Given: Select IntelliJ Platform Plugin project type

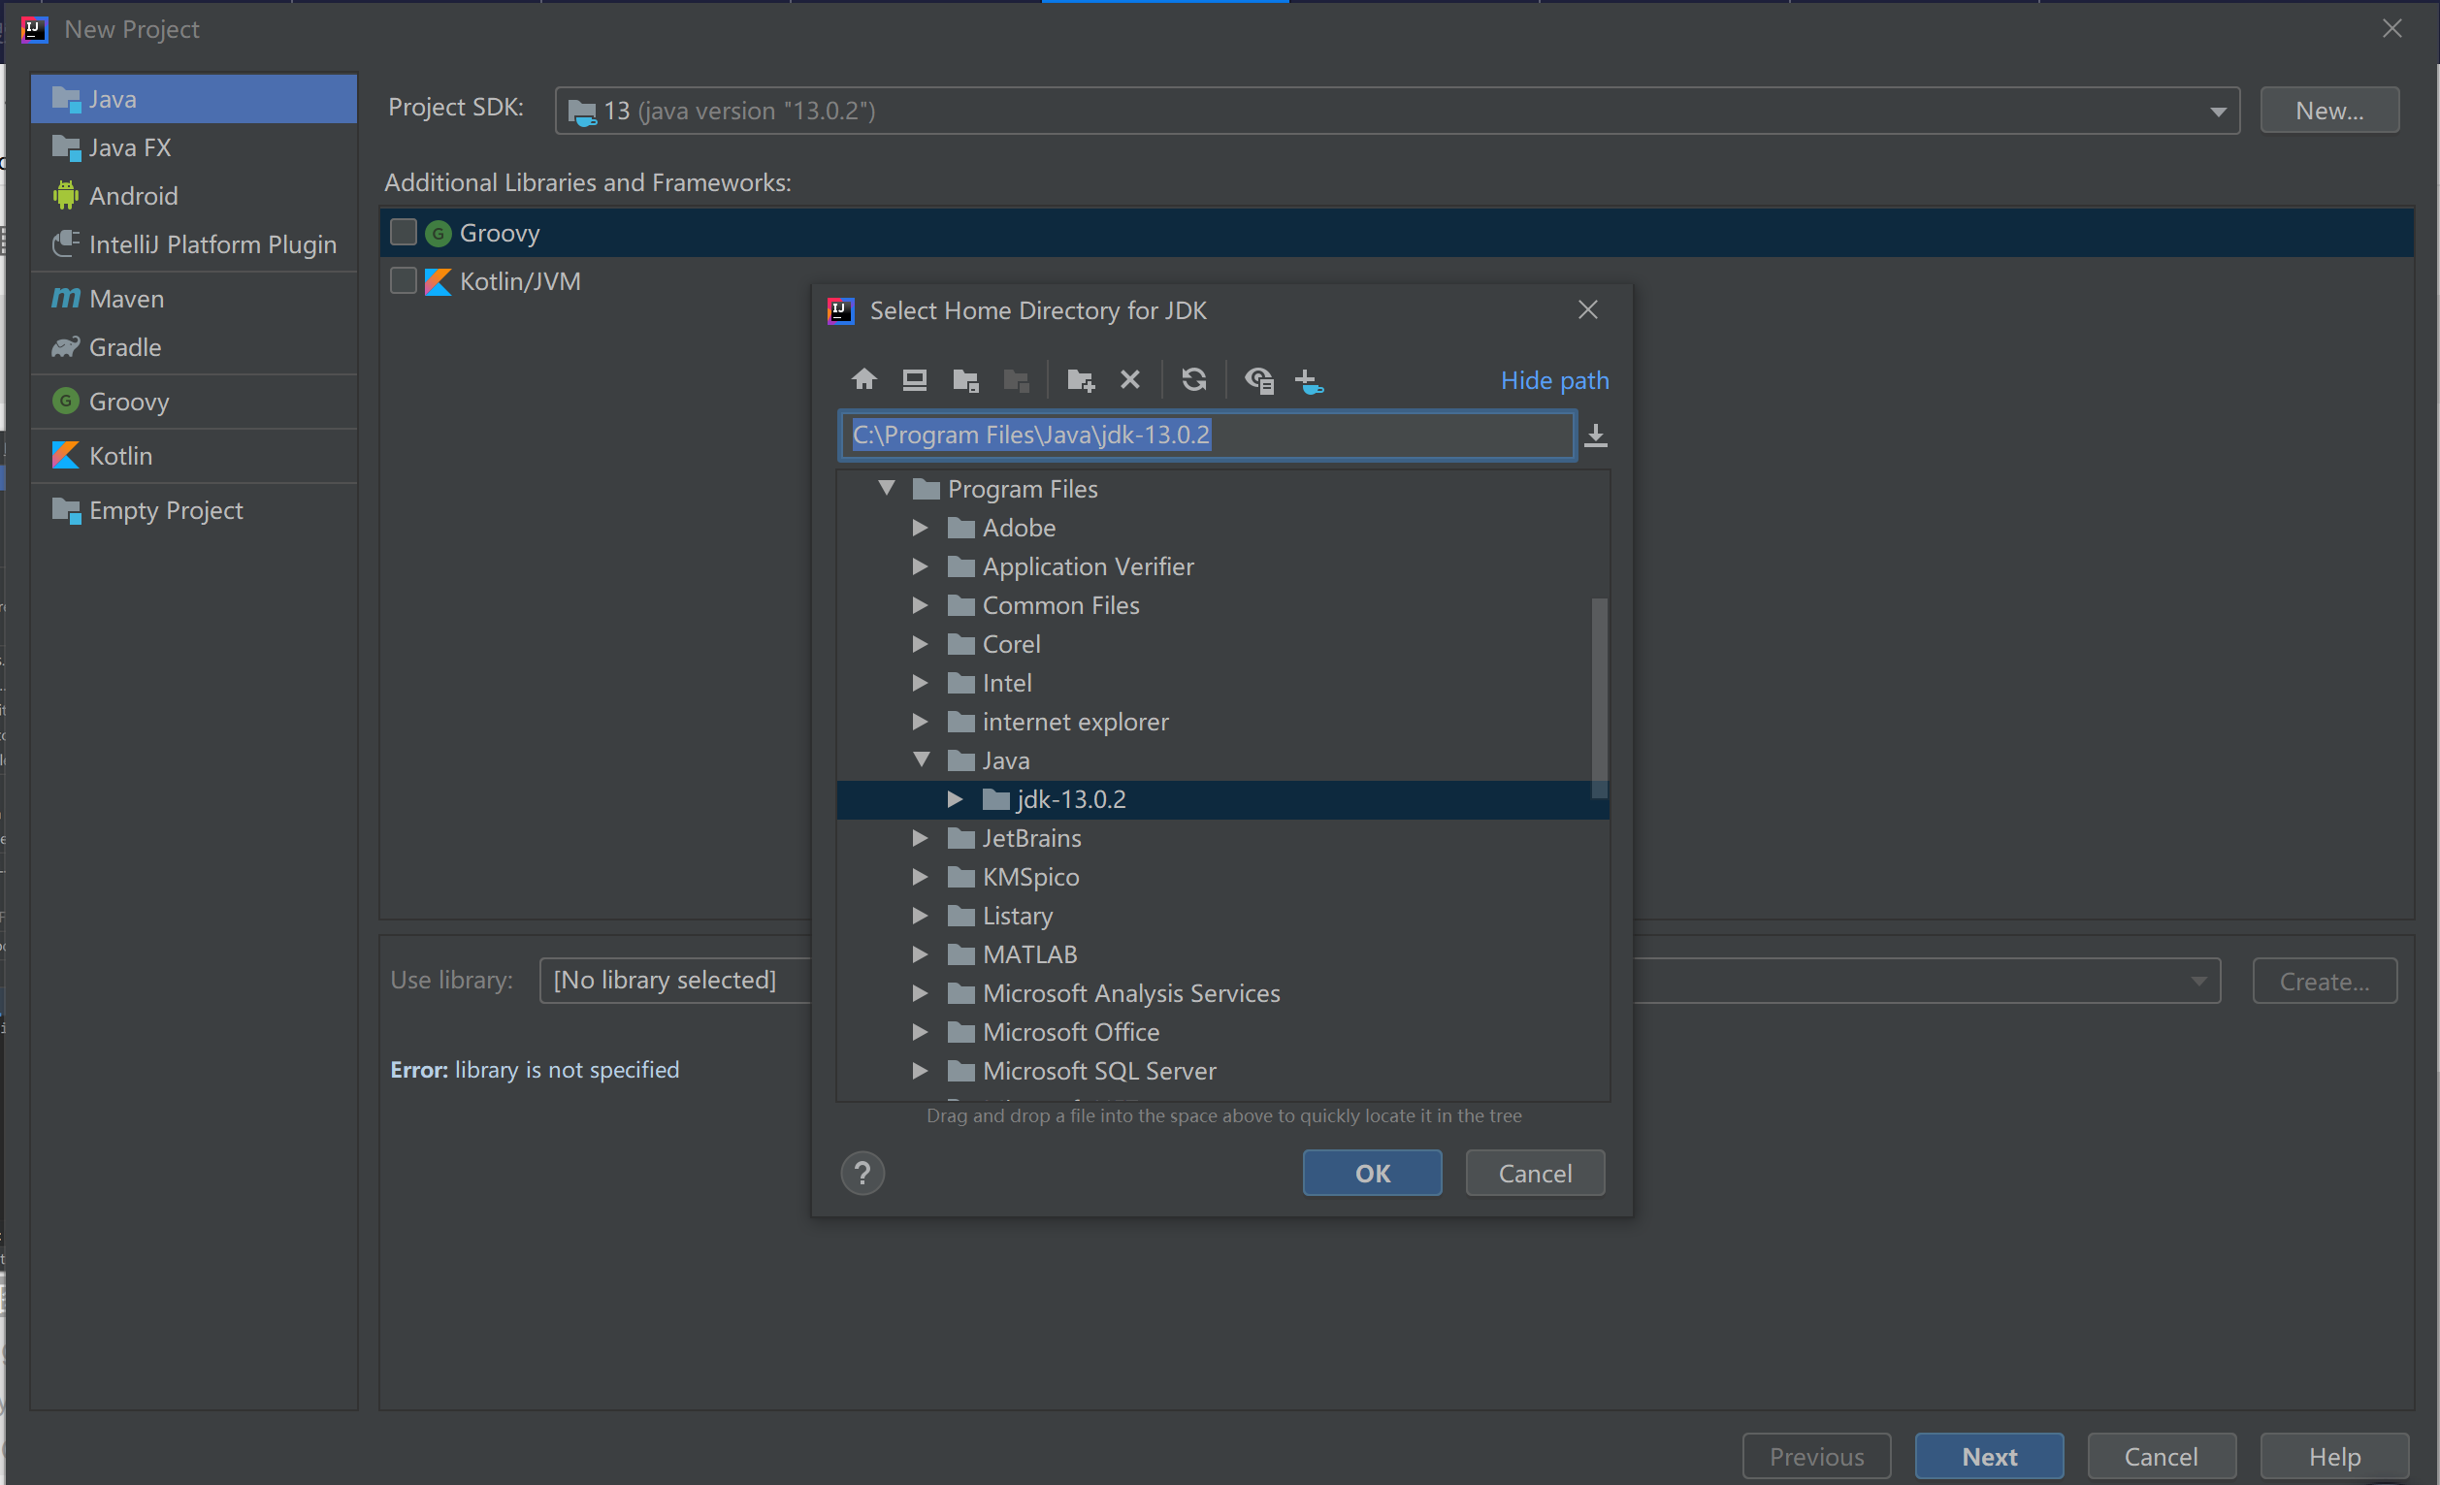Looking at the screenshot, I should pos(211,244).
